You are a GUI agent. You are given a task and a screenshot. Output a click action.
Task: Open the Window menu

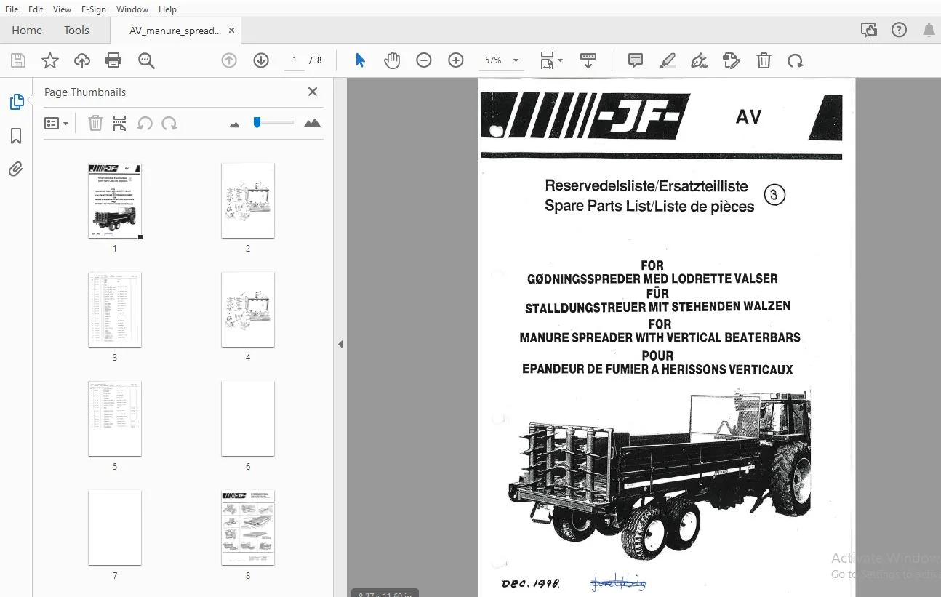[x=132, y=9]
